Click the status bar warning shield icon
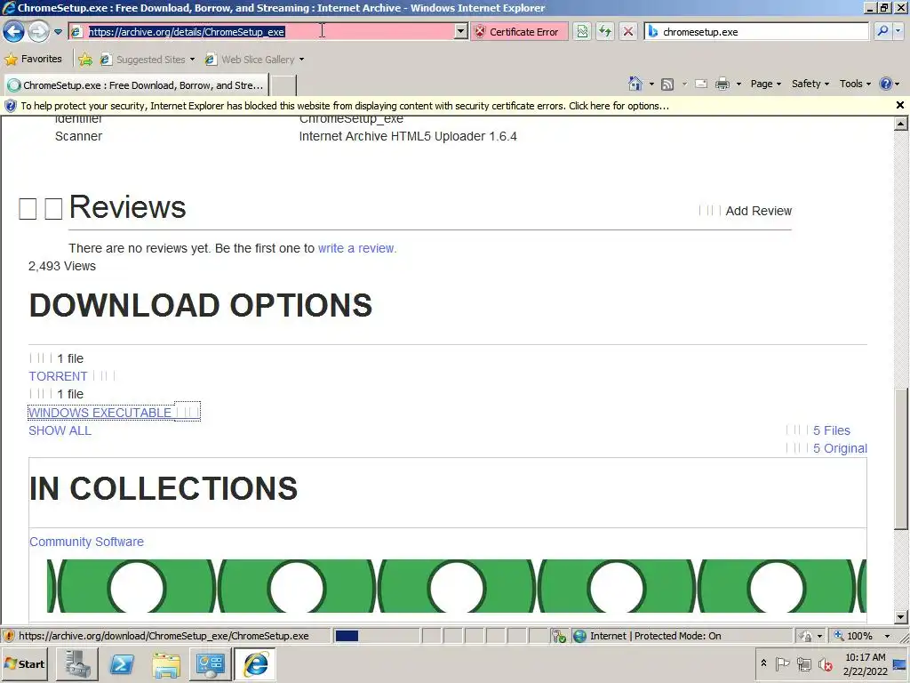This screenshot has width=910, height=683. tap(9, 636)
